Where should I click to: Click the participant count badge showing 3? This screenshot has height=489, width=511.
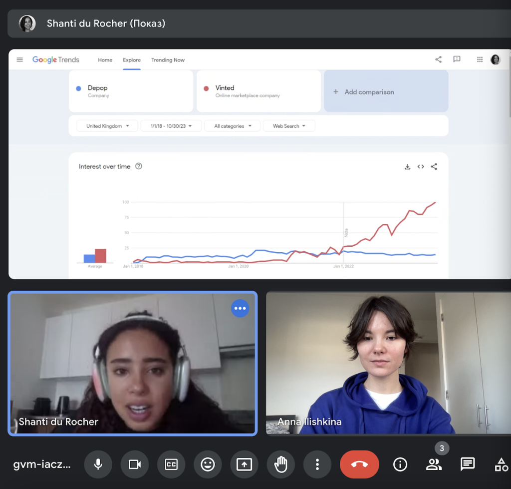click(442, 448)
